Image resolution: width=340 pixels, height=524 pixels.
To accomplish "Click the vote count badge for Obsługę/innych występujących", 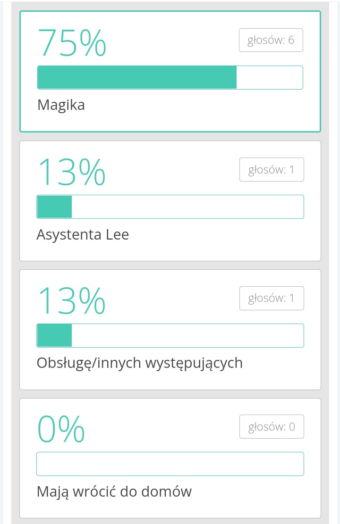I will [x=272, y=298].
